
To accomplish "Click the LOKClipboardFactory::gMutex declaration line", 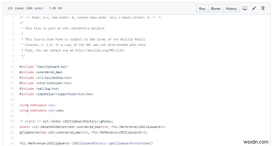I will [66, 121].
